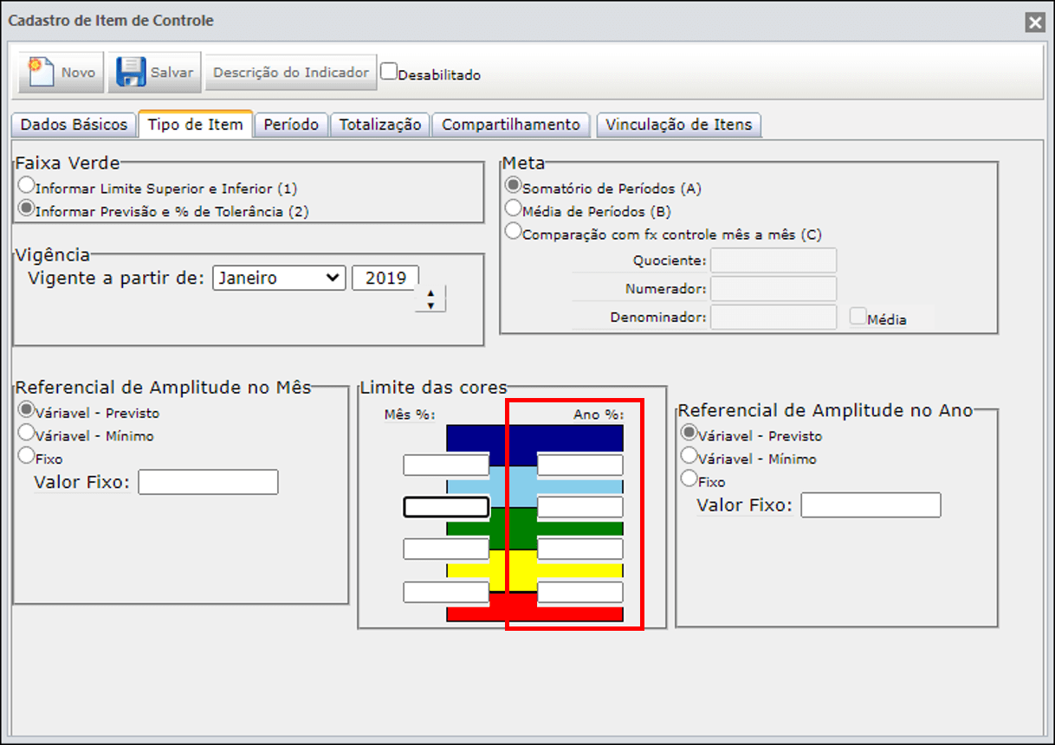This screenshot has width=1055, height=745.
Task: Close the Cadastro de Item de Controle dialog
Action: pos(1034,22)
